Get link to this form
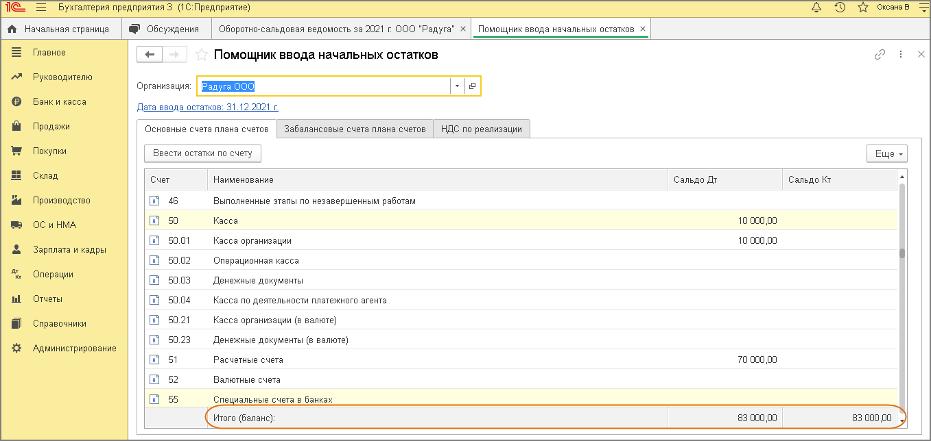Viewport: 931px width, 441px height. [x=880, y=55]
